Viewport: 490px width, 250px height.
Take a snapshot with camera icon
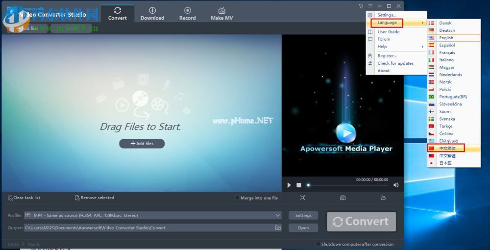343,198
